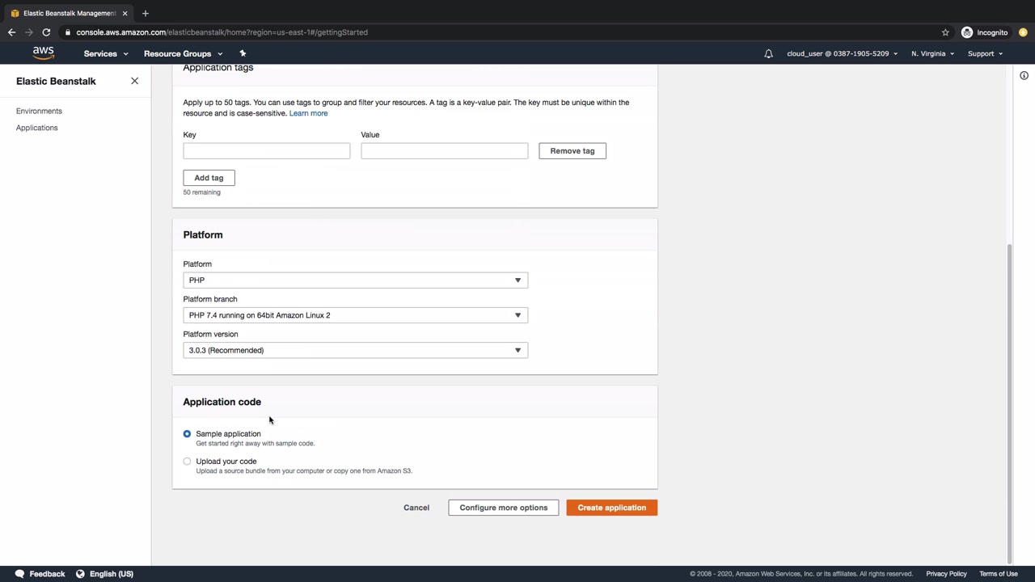1035x582 pixels.
Task: Click the pin shortcut icon in navbar
Action: coord(243,53)
